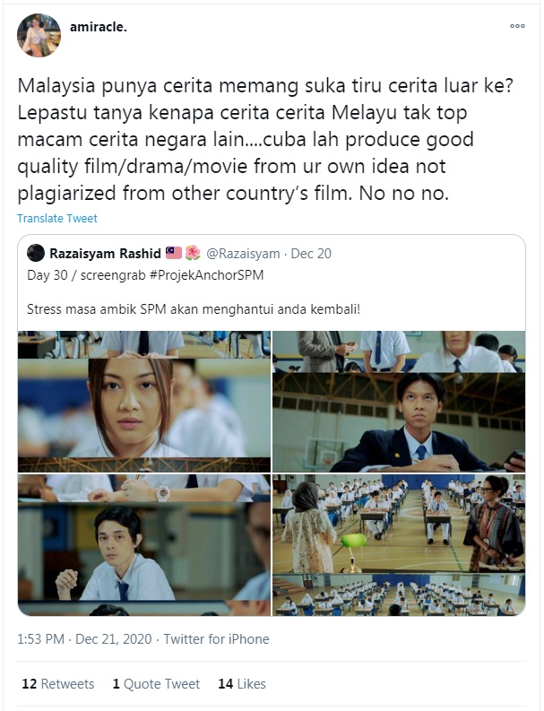Click Twitter for iPhone source link
This screenshot has width=544, height=711.
click(x=217, y=639)
